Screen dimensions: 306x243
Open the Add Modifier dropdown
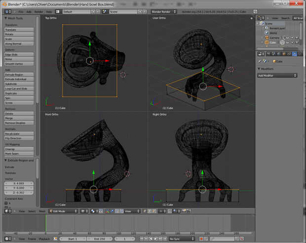(x=277, y=75)
